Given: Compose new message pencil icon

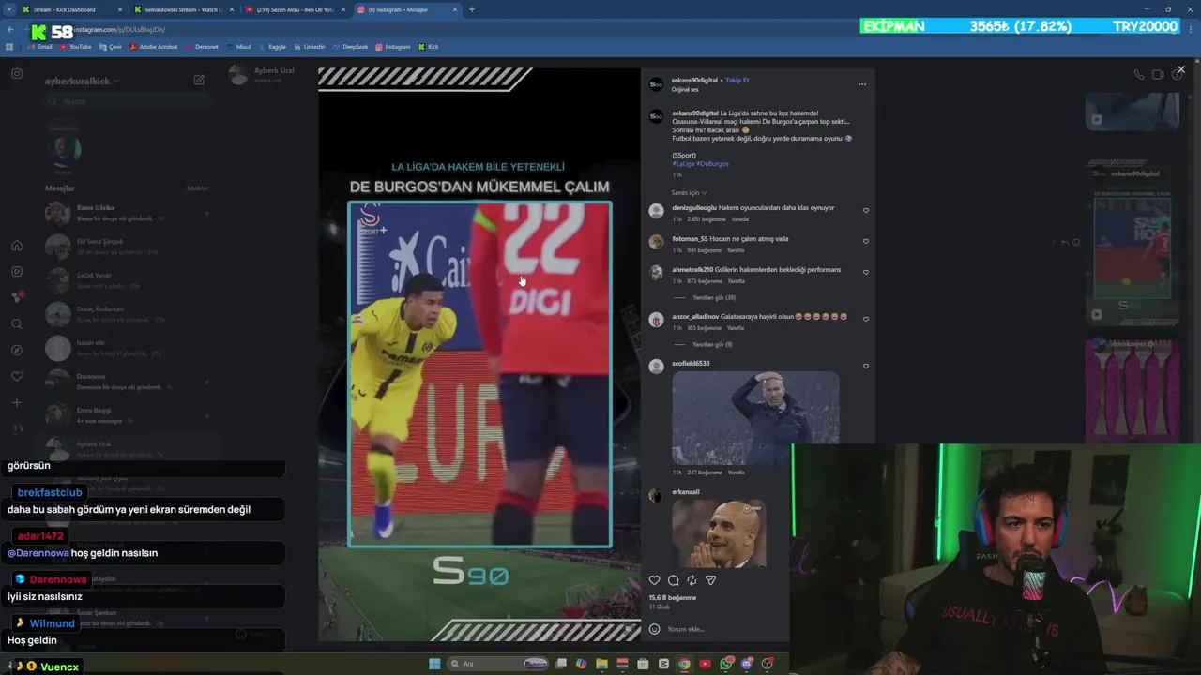Looking at the screenshot, I should (x=199, y=81).
